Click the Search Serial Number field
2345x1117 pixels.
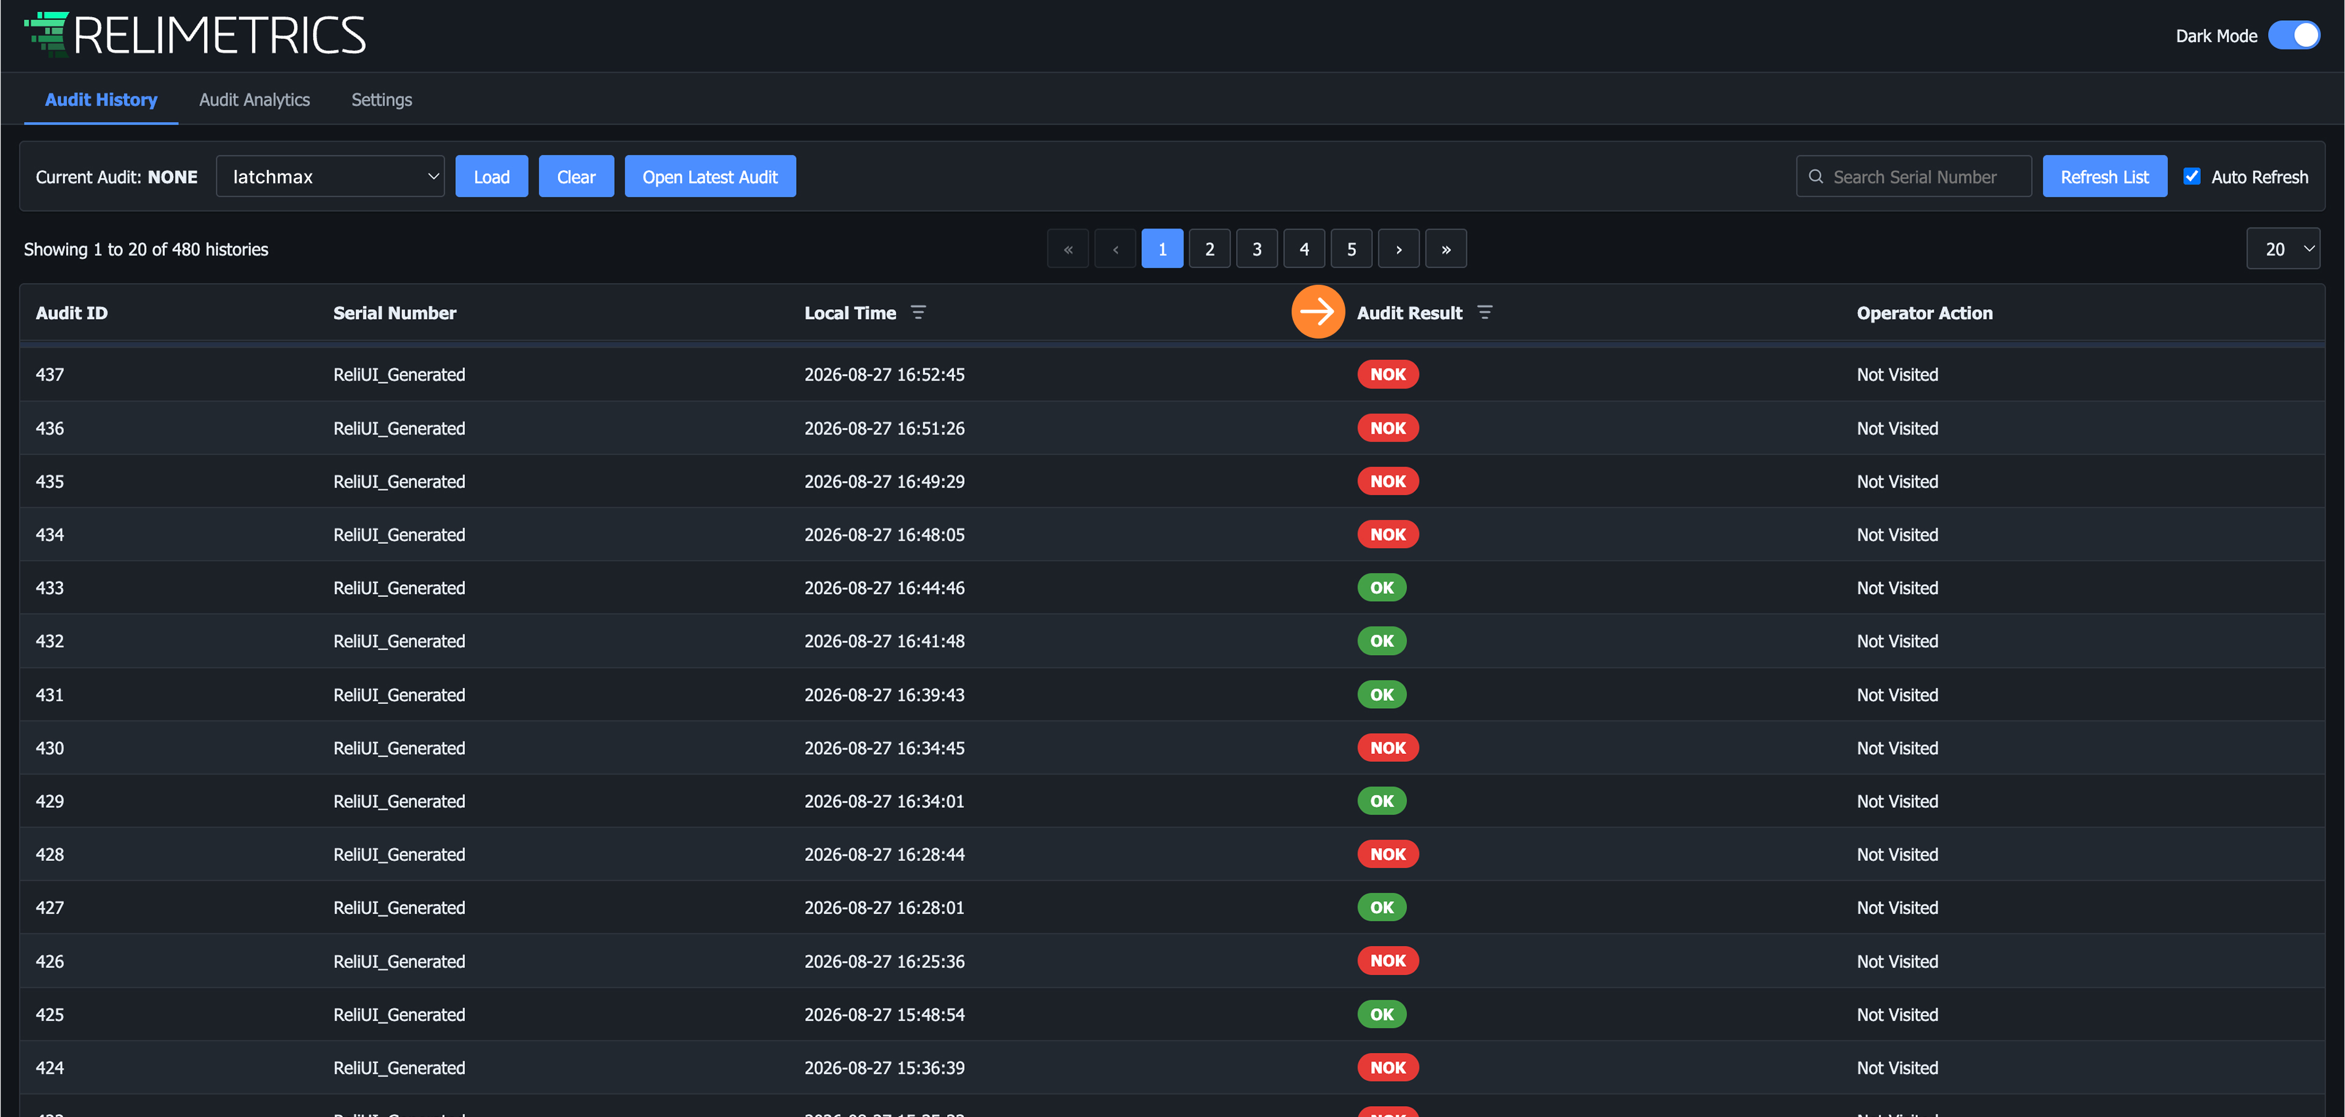(1914, 177)
